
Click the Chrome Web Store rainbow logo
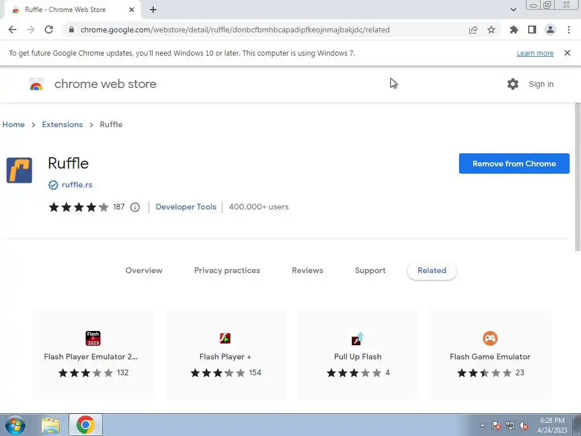pos(36,84)
